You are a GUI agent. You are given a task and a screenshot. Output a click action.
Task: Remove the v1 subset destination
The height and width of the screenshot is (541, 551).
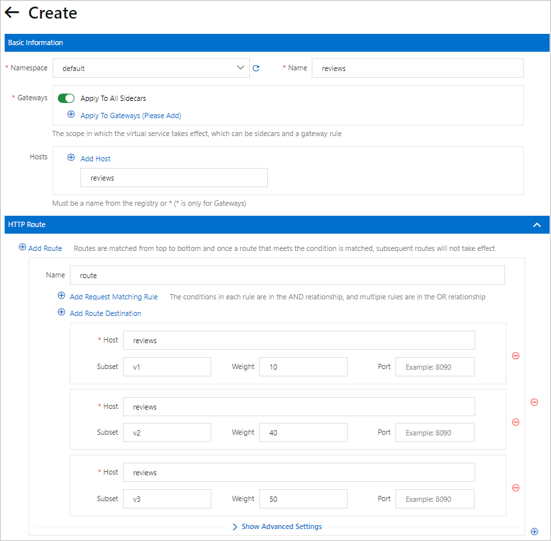click(516, 356)
